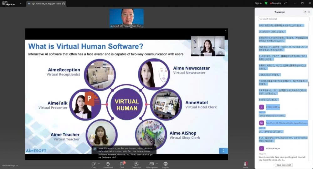Click the Leave meeting icon

tap(246, 164)
